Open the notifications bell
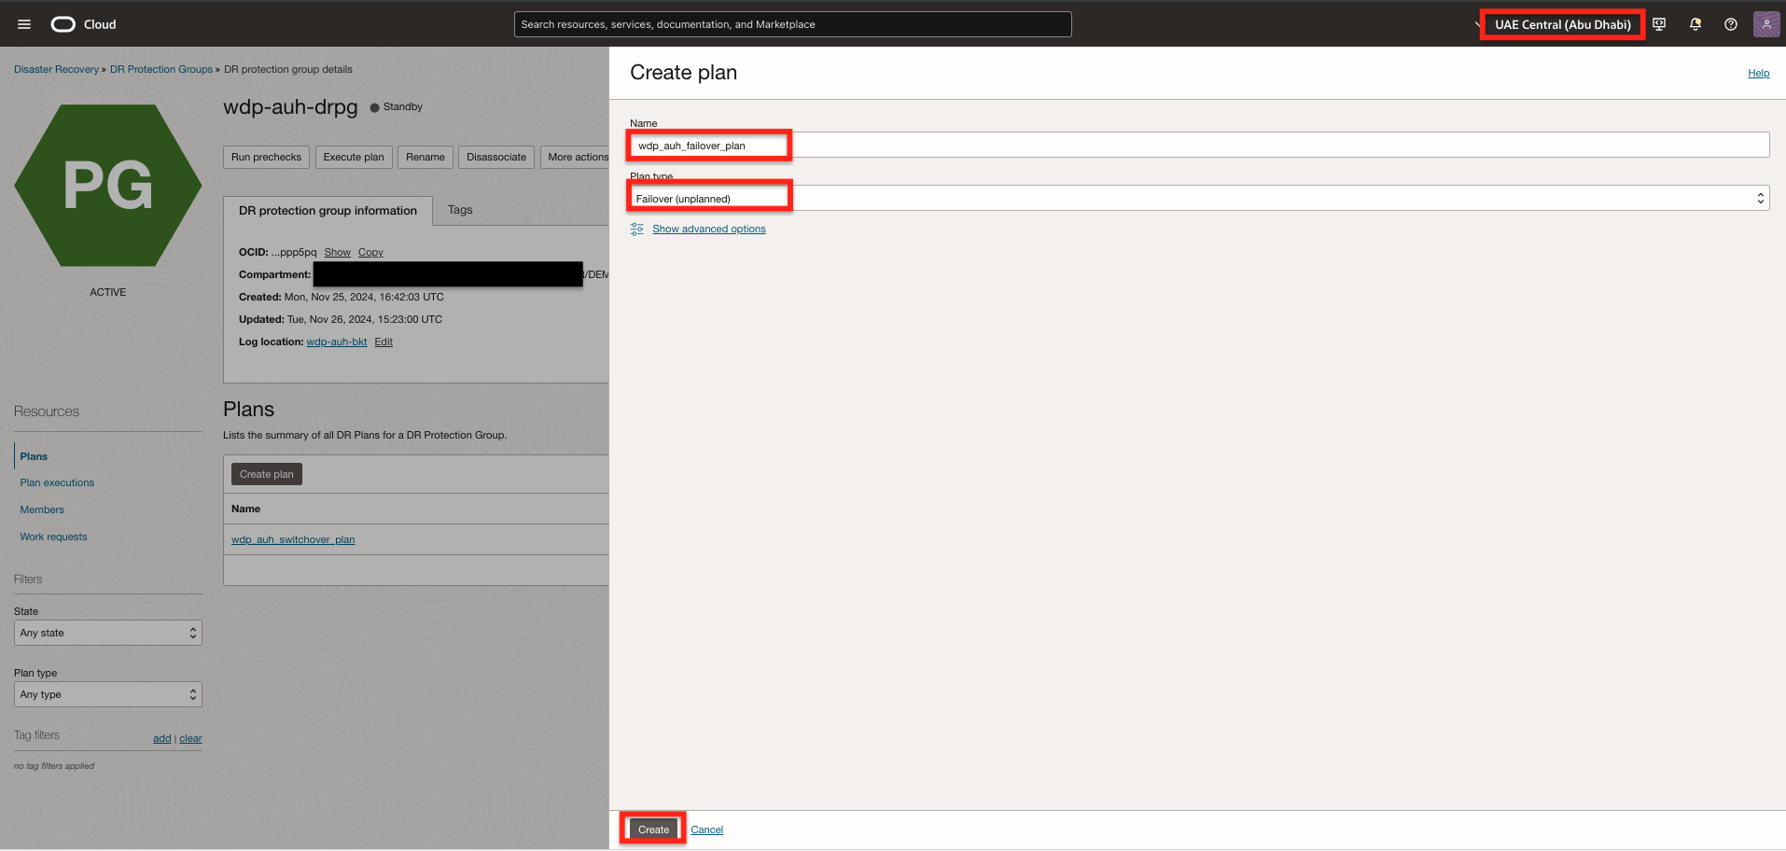Viewport: 1786px width, 851px height. pos(1695,24)
